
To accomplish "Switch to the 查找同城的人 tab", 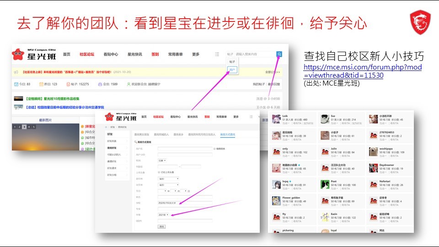I will coord(161,134).
